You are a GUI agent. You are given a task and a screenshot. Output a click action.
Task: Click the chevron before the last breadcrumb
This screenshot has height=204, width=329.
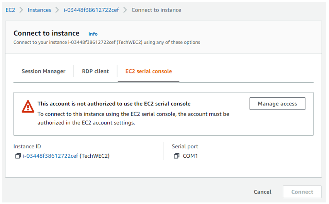click(125, 10)
